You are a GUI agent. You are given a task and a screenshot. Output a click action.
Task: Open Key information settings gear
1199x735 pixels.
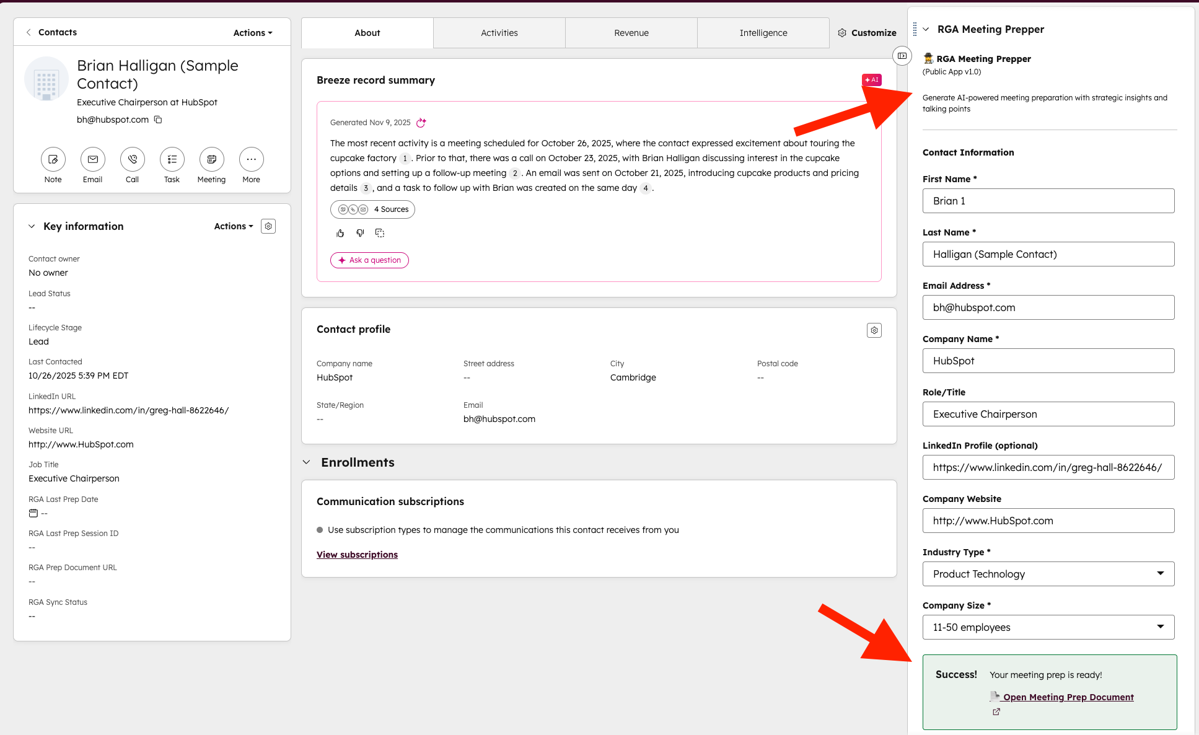coord(268,226)
